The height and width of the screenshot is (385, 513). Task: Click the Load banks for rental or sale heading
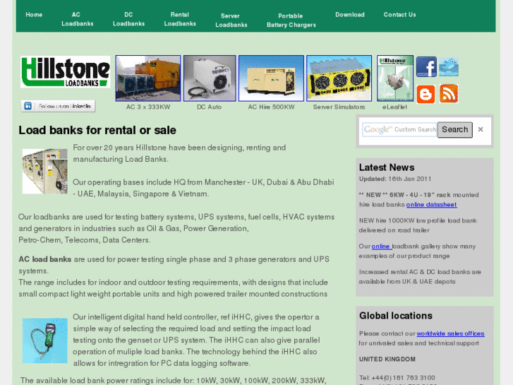pyautogui.click(x=97, y=130)
